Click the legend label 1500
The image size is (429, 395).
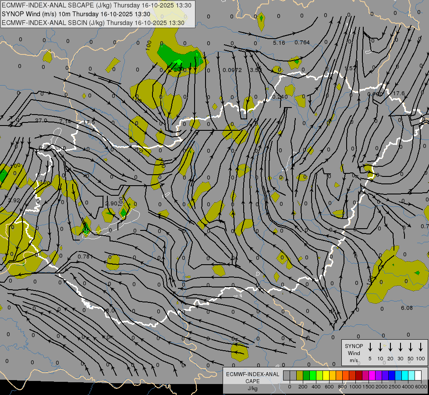(369, 387)
